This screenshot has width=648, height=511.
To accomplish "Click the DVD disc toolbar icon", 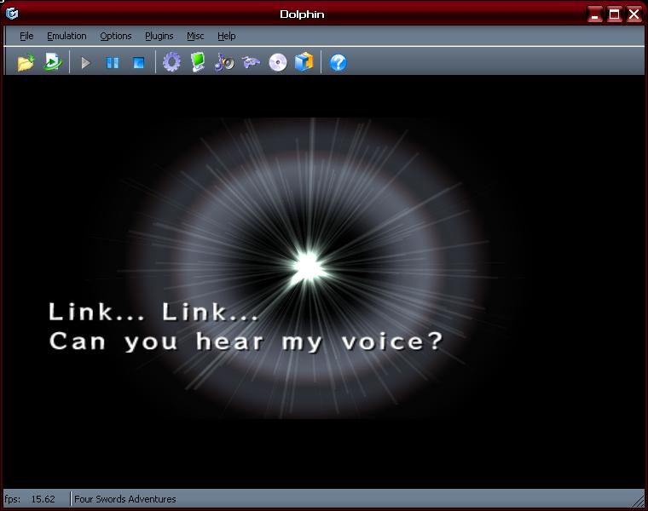I will point(278,63).
